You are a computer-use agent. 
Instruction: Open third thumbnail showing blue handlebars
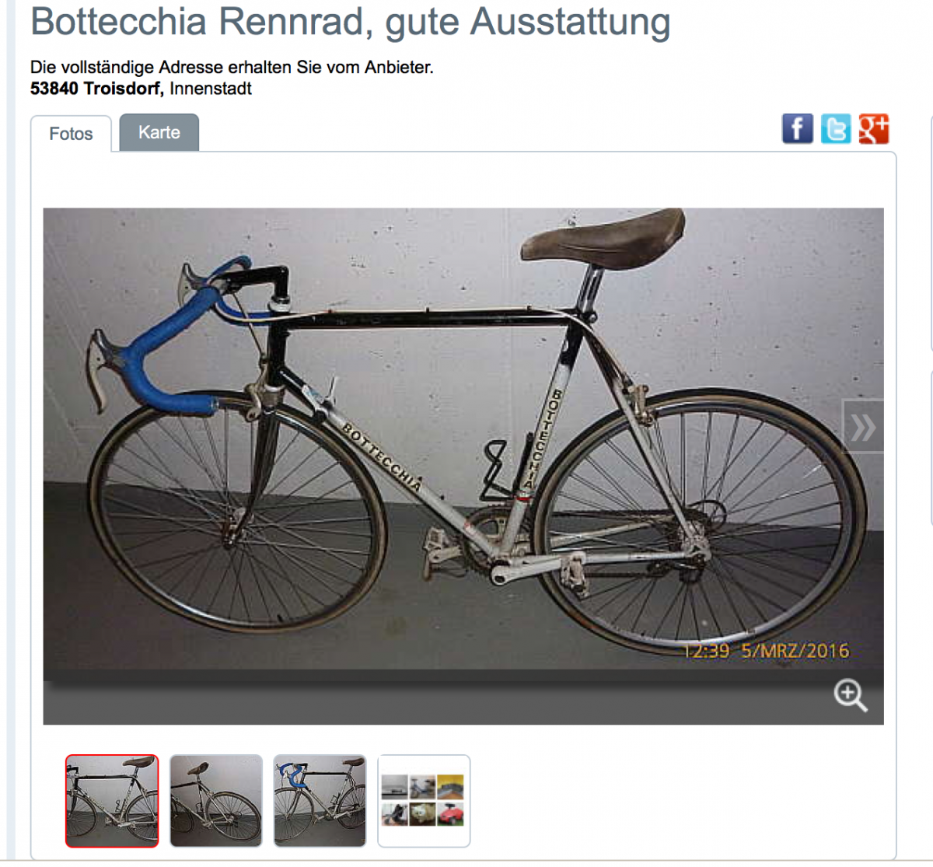[x=320, y=801]
